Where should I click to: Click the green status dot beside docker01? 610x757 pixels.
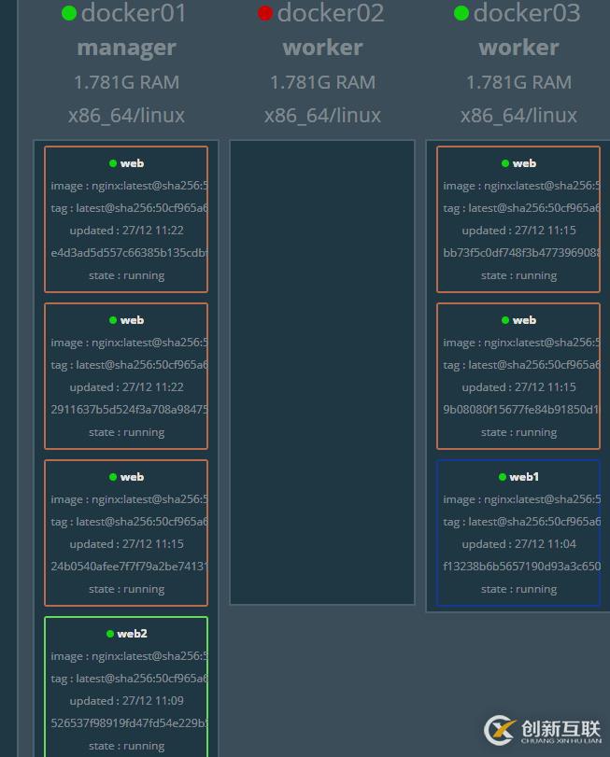click(69, 13)
